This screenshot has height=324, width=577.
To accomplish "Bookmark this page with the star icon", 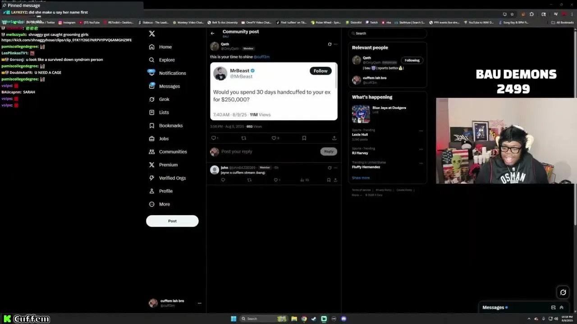I will [x=512, y=14].
